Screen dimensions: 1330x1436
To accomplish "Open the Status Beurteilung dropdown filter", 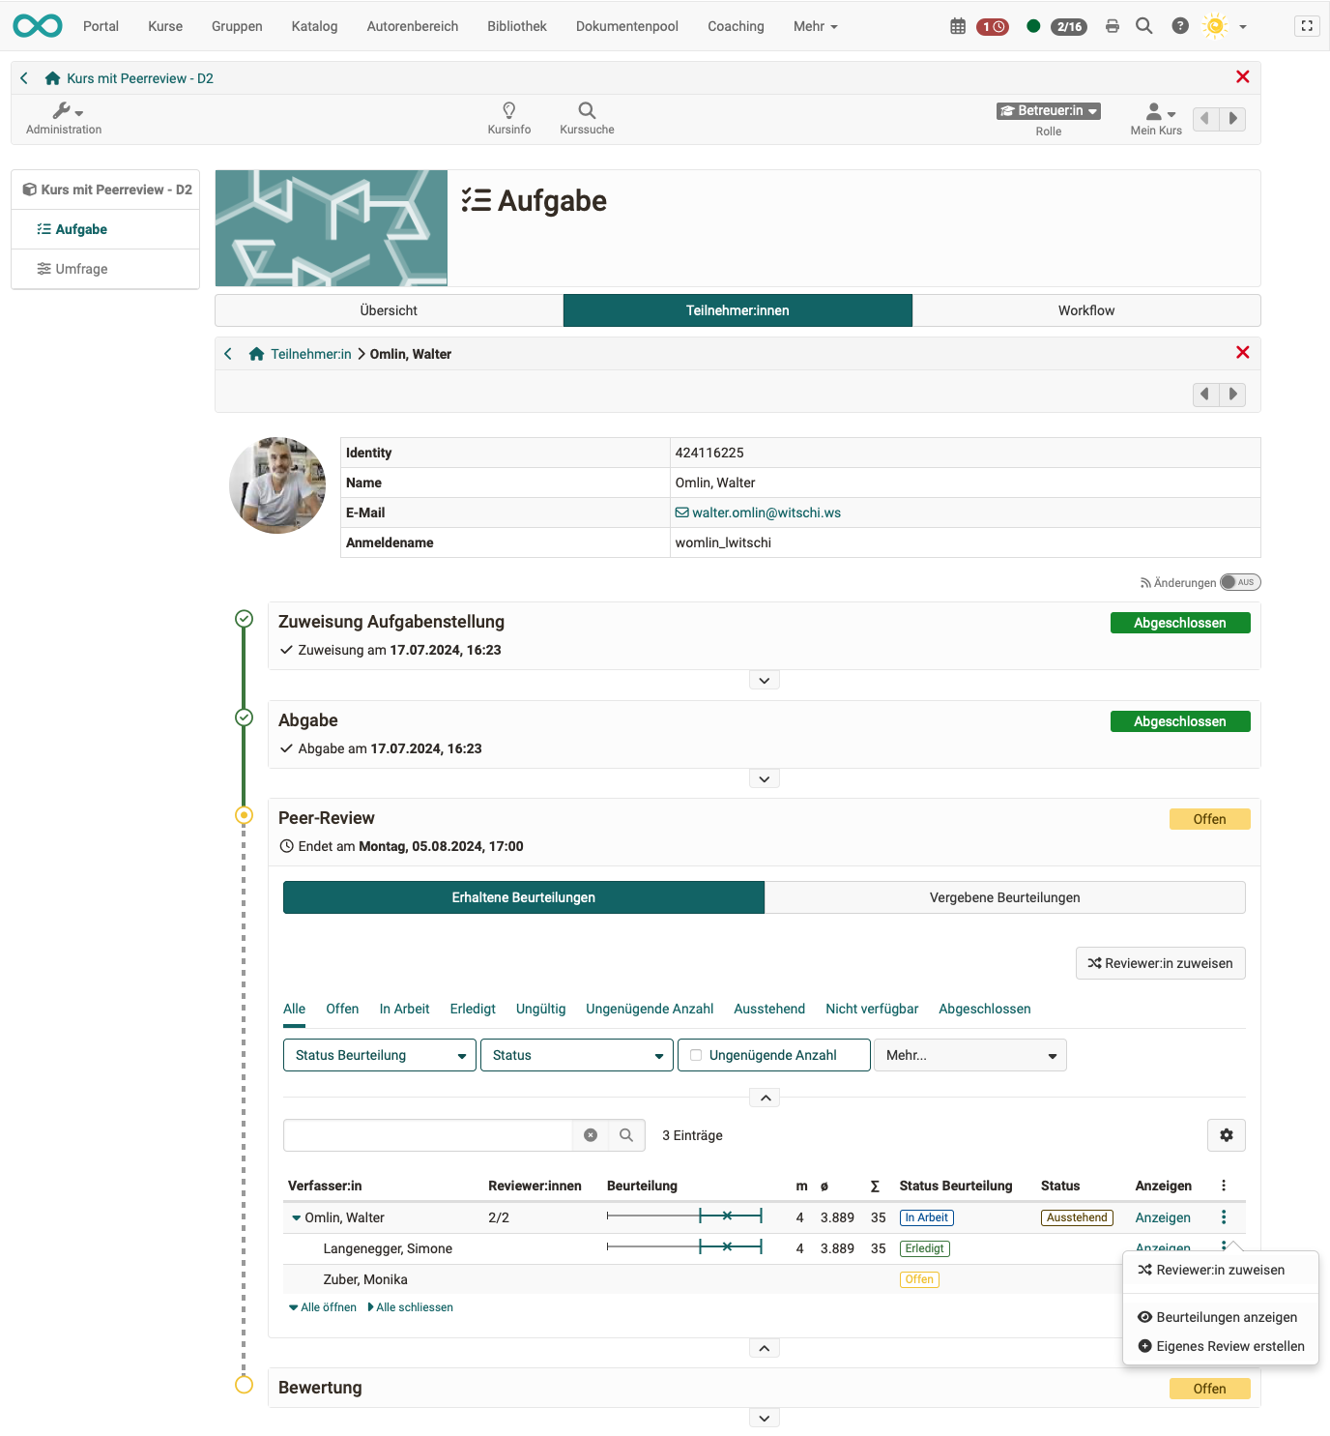I will point(380,1055).
